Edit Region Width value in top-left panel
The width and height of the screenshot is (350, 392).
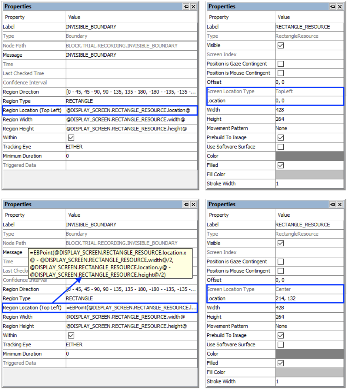[x=132, y=119]
